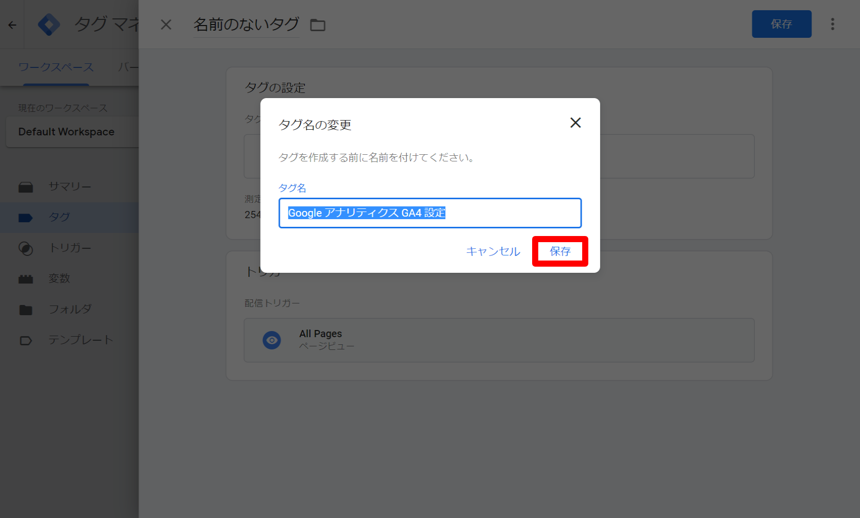This screenshot has height=518, width=860.
Task: Close the タグ名の変更 dialog
Action: [x=576, y=123]
